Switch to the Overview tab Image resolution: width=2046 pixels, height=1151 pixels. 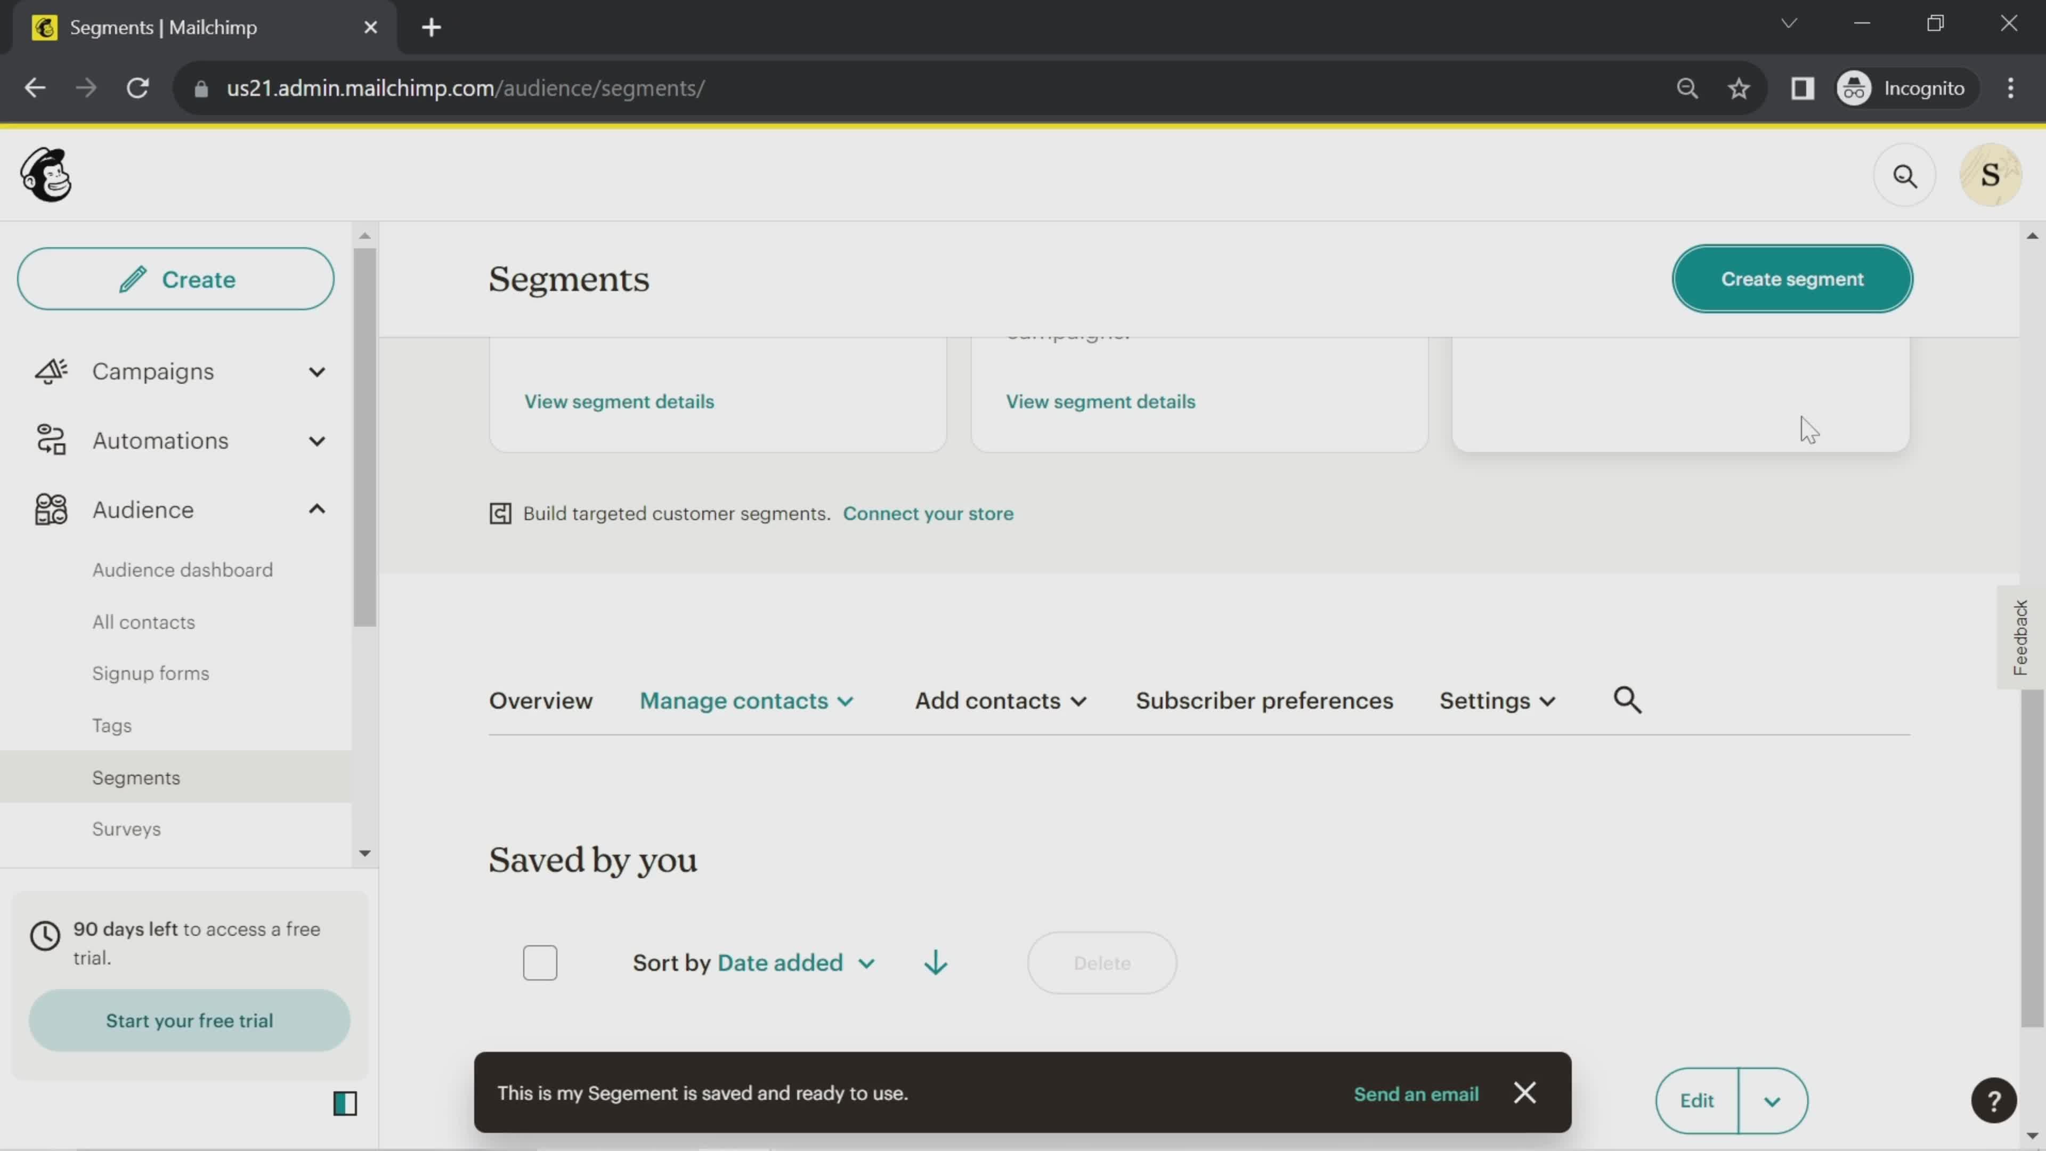tap(540, 700)
